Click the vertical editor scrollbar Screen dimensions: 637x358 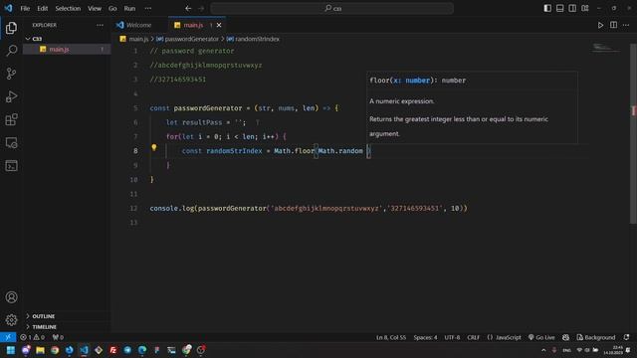click(x=633, y=134)
